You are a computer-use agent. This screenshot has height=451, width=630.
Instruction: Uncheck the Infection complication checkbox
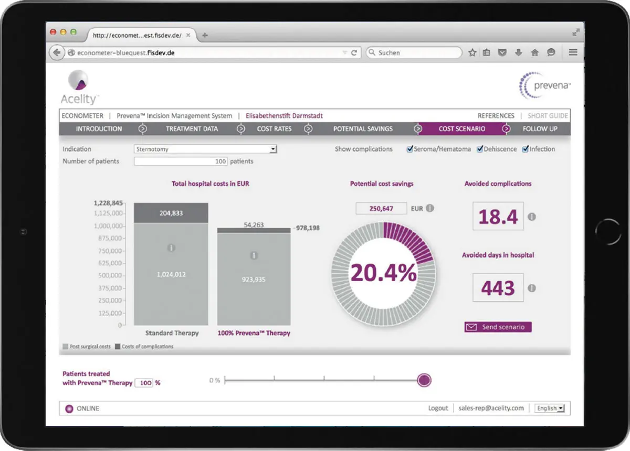525,149
